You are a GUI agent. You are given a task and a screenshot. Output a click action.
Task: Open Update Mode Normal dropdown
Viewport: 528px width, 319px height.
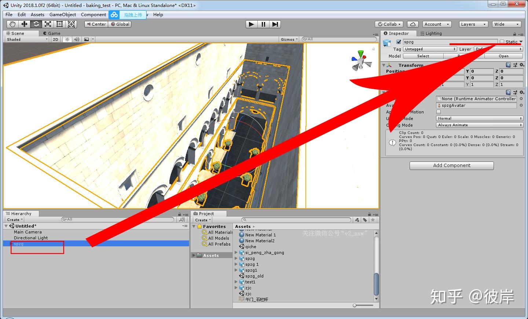click(480, 119)
